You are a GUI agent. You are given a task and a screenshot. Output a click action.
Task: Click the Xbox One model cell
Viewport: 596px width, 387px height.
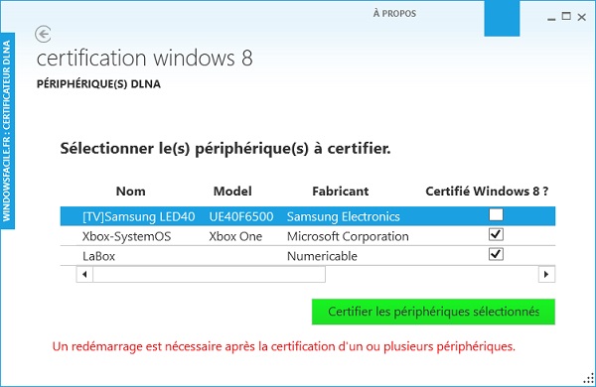point(235,236)
